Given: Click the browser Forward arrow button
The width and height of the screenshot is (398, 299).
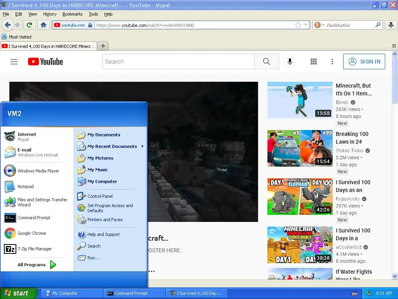Looking at the screenshot, I should pyautogui.click(x=17, y=25).
